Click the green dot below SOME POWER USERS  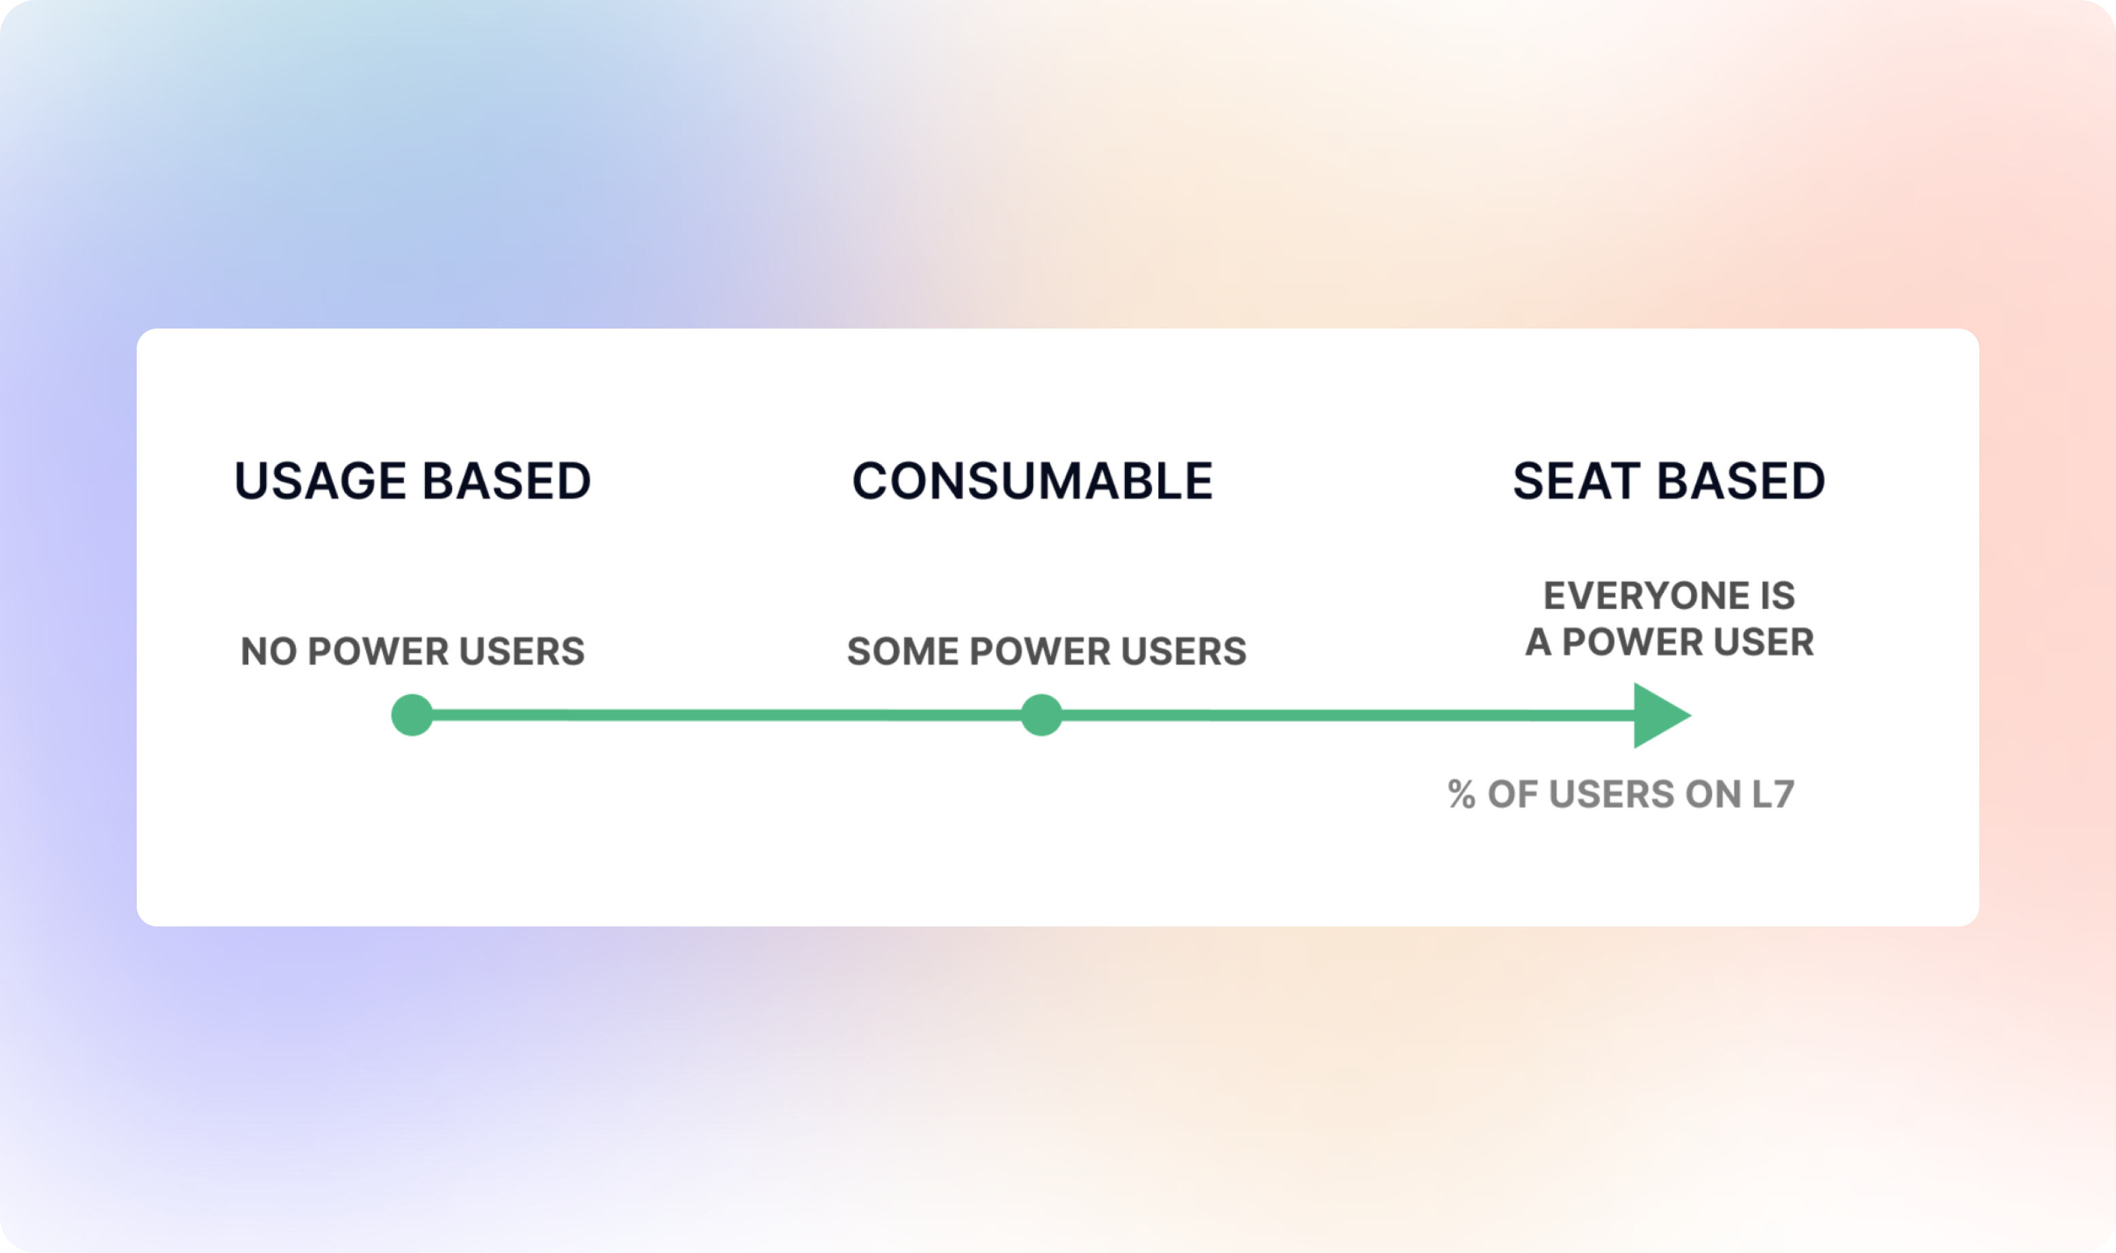click(x=1041, y=715)
